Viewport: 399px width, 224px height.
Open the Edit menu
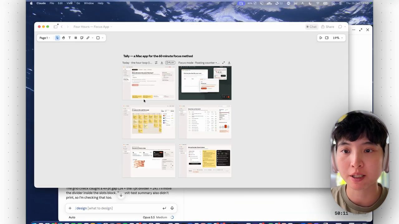[x=60, y=3]
